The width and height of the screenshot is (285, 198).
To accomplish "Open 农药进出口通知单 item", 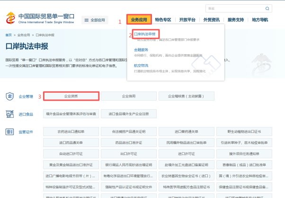I will [71, 131].
